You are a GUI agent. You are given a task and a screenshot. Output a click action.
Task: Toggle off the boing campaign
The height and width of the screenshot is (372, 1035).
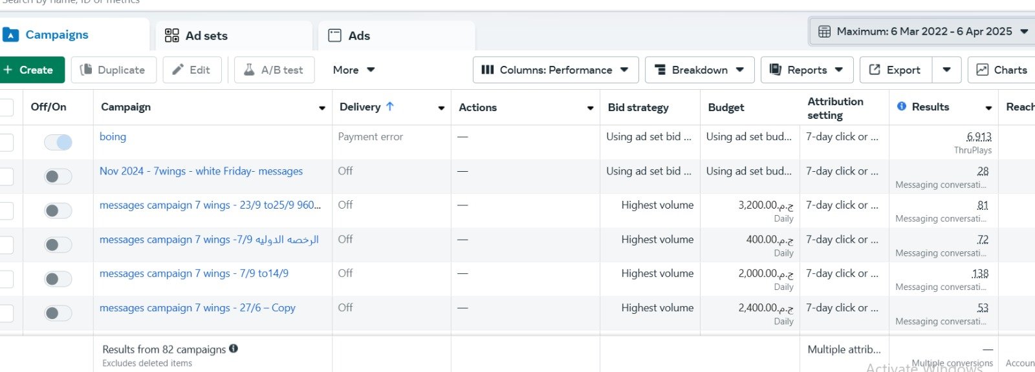[58, 142]
